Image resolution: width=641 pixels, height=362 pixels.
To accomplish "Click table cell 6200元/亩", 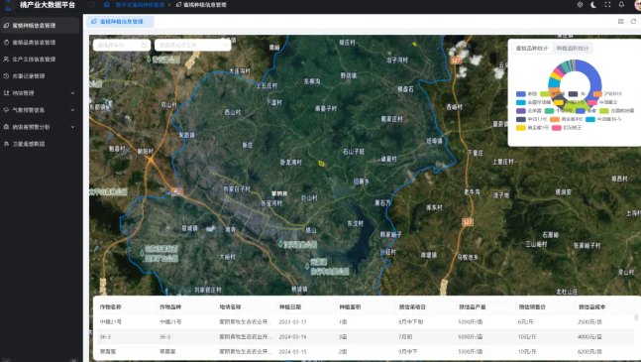I will 589,351.
